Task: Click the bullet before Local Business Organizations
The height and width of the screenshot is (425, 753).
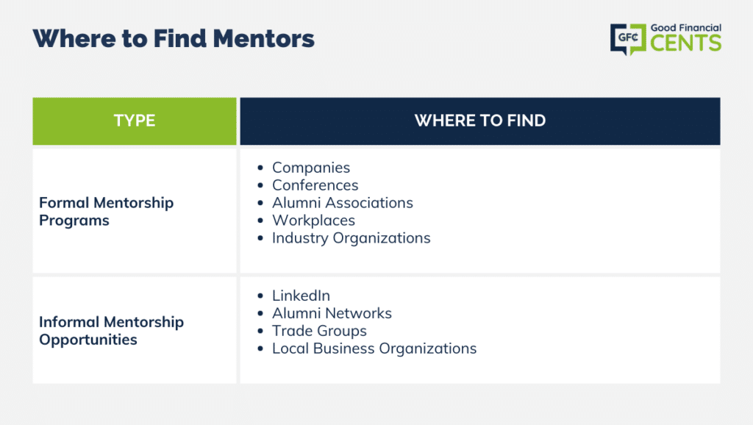Action: [x=260, y=349]
